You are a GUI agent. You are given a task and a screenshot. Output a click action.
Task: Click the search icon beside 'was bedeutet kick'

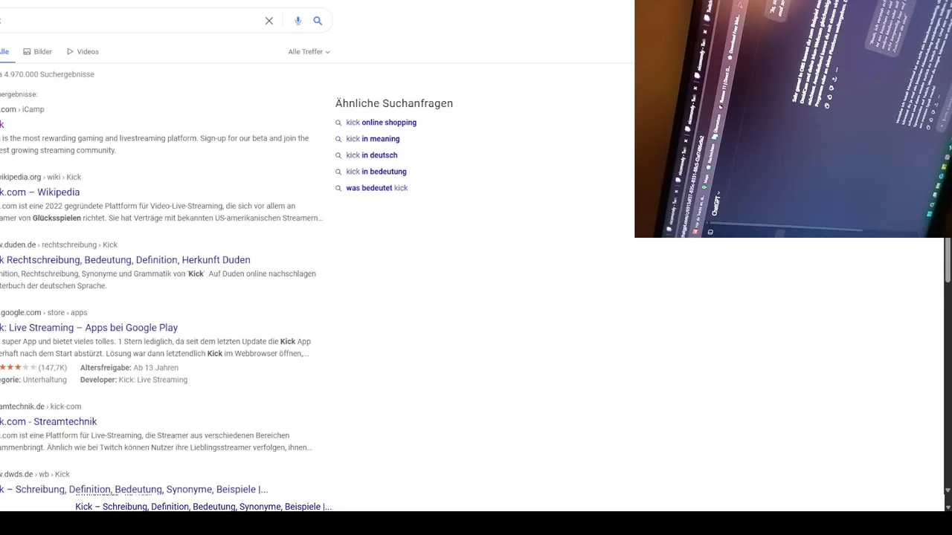(x=338, y=189)
